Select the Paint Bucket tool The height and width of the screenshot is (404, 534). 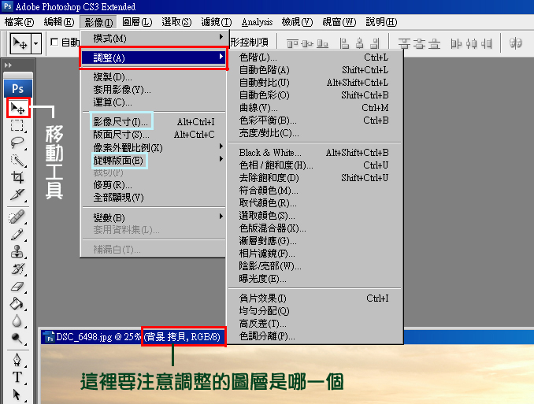coord(17,303)
